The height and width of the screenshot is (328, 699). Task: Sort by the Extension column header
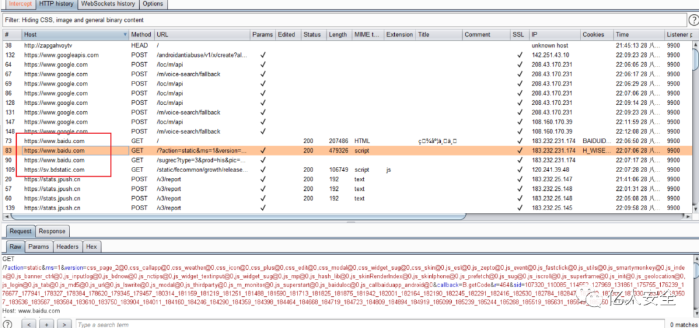tap(399, 34)
